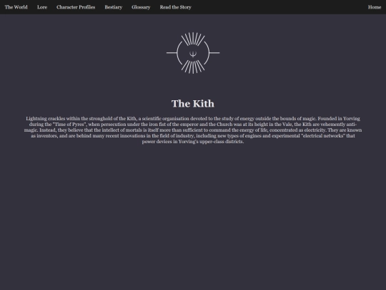Screen dimensions: 386x290
Task: Click the phrase "Time of Pyres" in the paragraph
Action: tap(69, 125)
